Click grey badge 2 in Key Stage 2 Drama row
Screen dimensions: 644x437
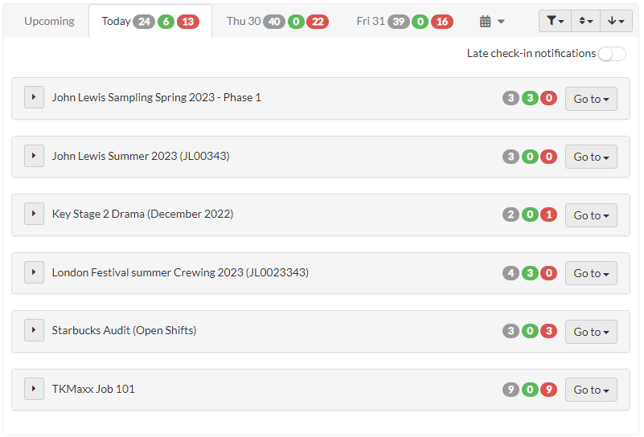coord(511,214)
